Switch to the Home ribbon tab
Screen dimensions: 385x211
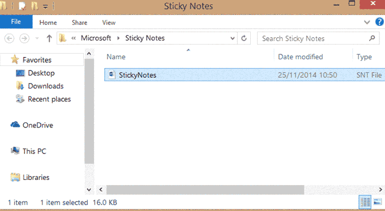tap(48, 23)
